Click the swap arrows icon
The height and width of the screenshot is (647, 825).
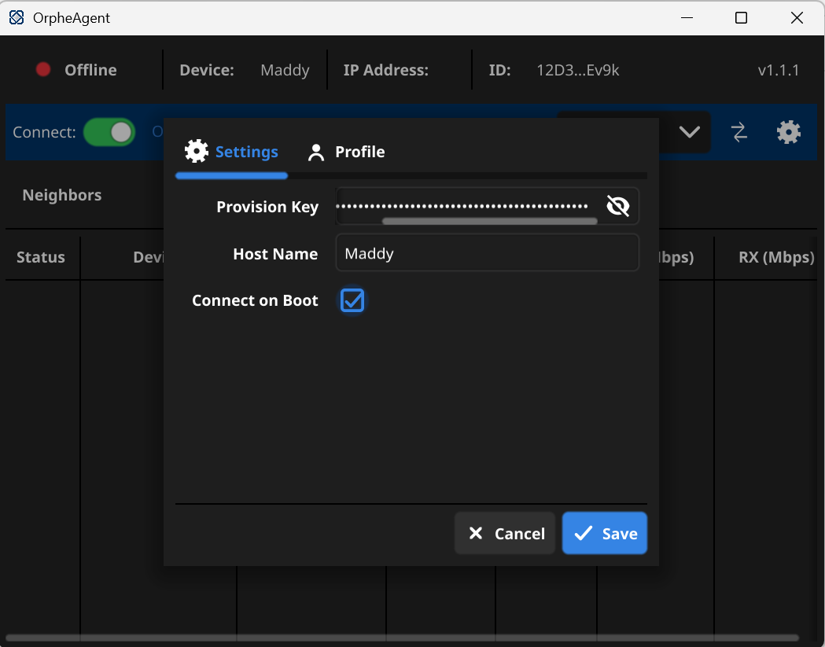coord(739,132)
